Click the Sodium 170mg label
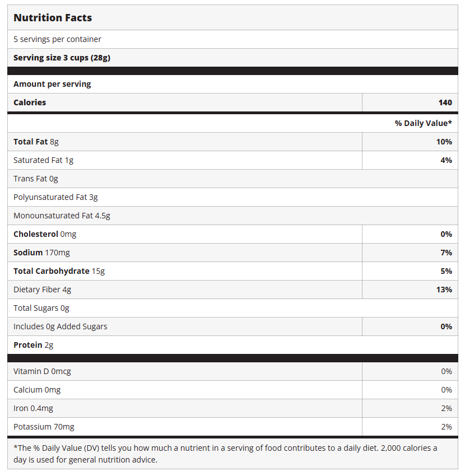This screenshot has width=465, height=476. pos(41,253)
